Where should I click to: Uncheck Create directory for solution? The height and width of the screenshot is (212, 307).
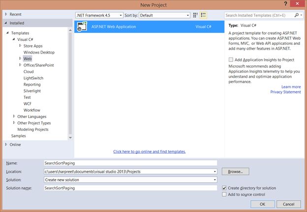224,188
